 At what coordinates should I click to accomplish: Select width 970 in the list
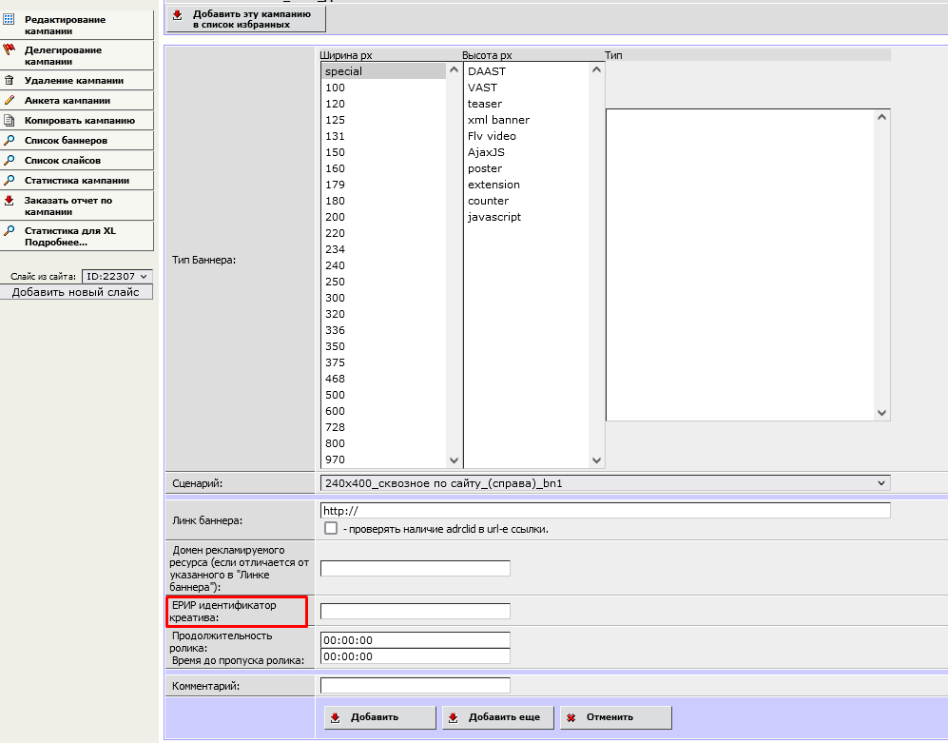point(384,459)
